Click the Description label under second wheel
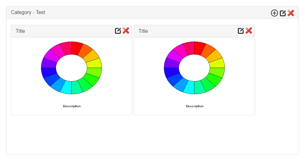Screen dimensions: 305x161 (195, 106)
